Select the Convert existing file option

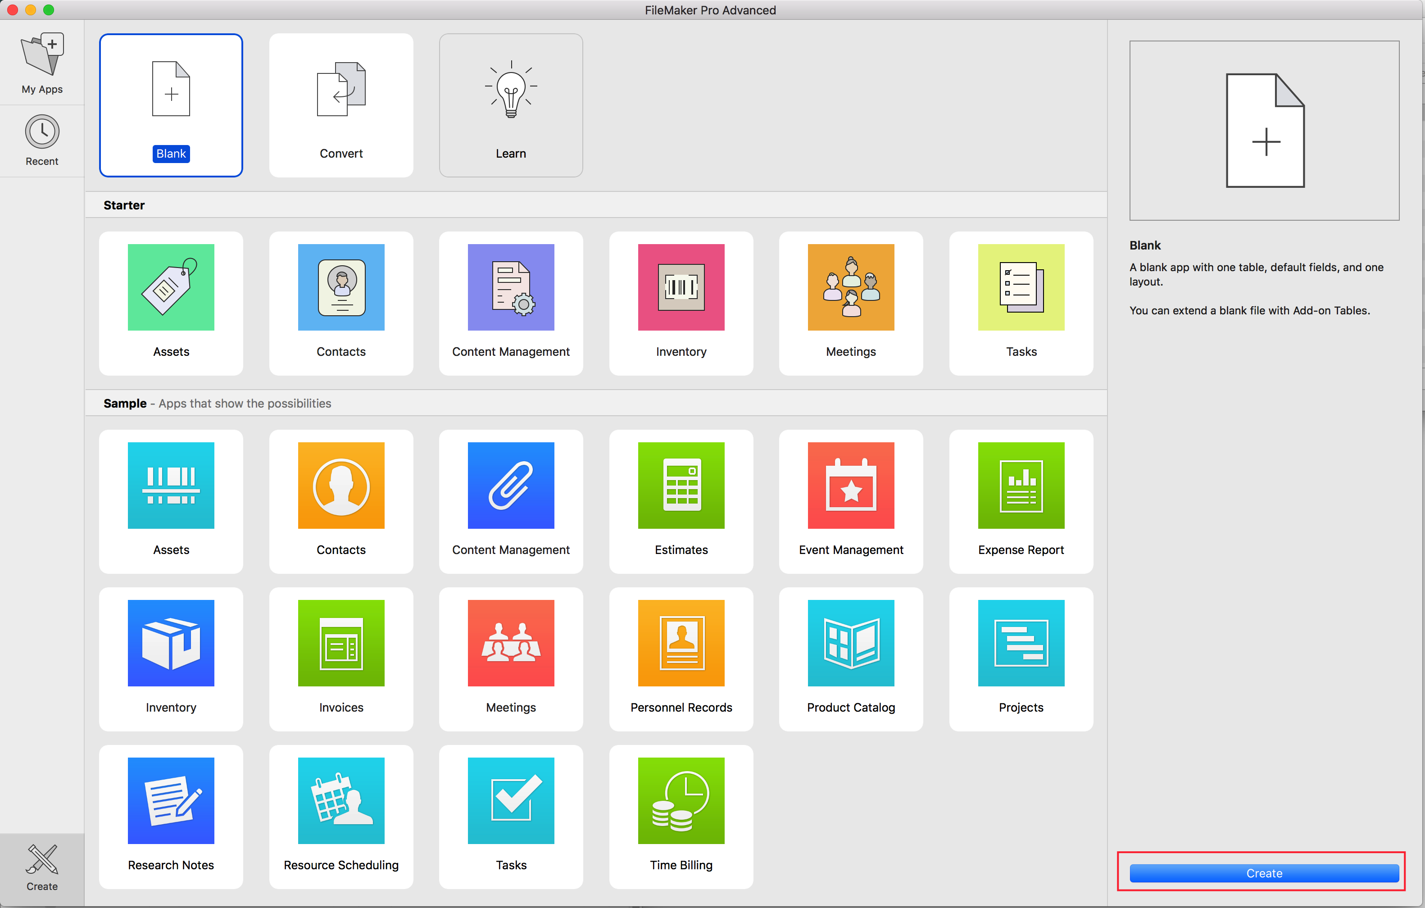(x=340, y=104)
